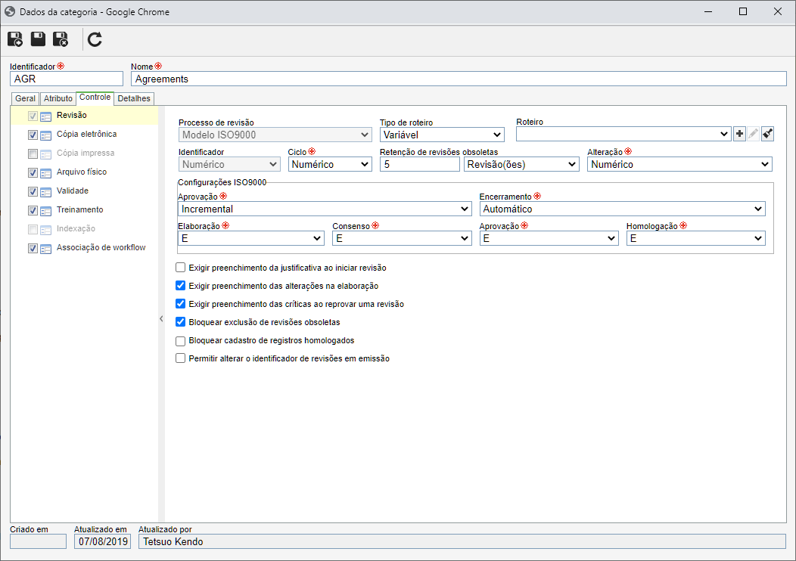This screenshot has width=796, height=561.
Task: Uncheck Exigir preenchimento das alterações na elaboração
Action: click(180, 286)
